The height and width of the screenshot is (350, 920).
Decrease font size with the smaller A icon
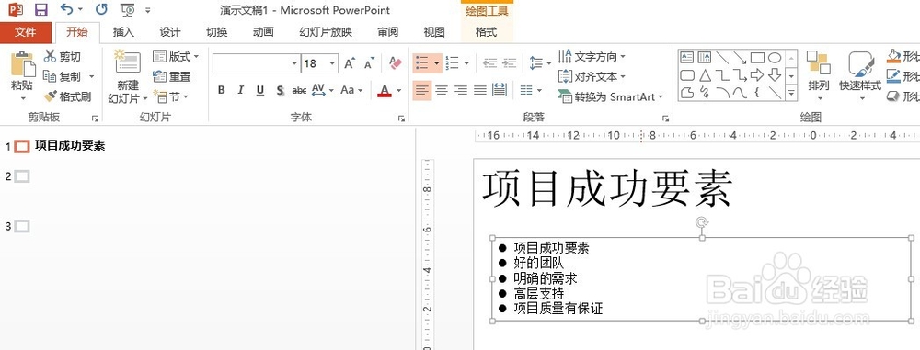click(369, 63)
